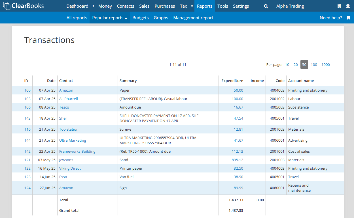Open the Tools menu
The height and width of the screenshot is (218, 354).
click(223, 6)
